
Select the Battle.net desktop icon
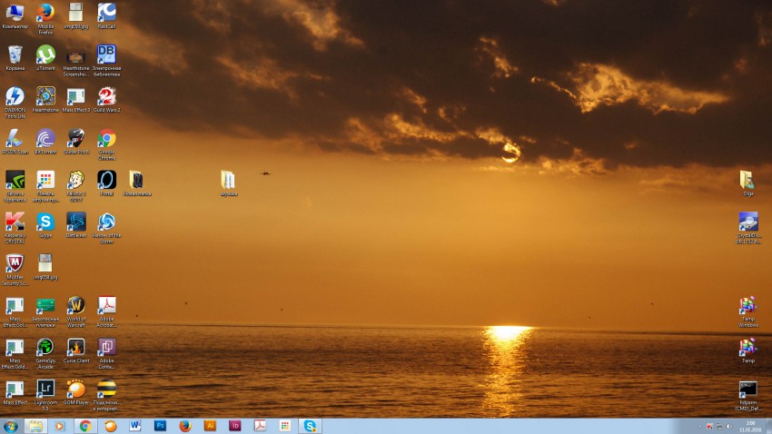(x=76, y=222)
